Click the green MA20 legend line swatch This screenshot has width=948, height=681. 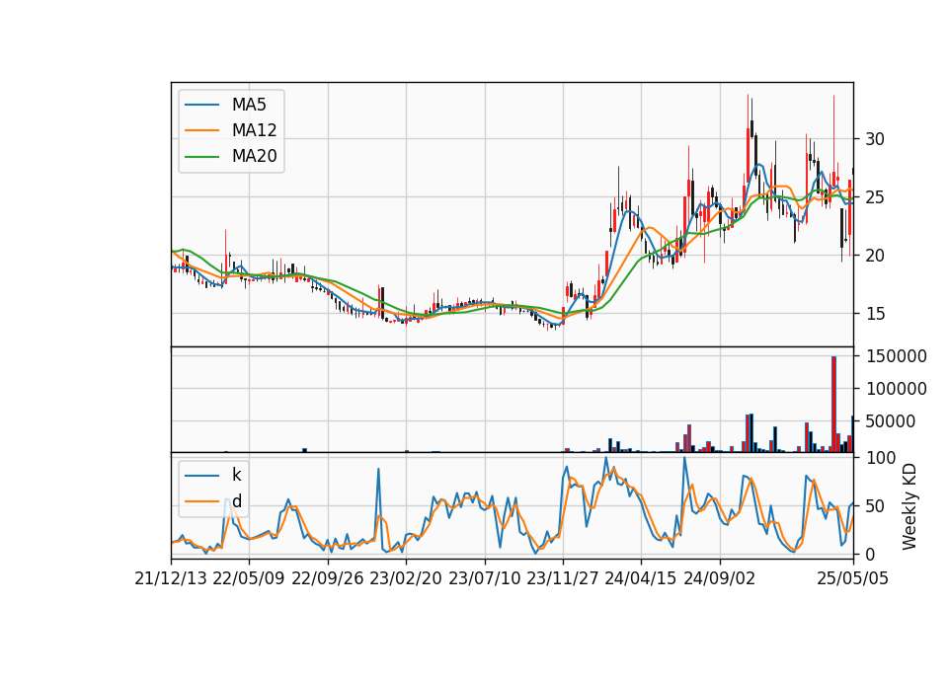201,157
